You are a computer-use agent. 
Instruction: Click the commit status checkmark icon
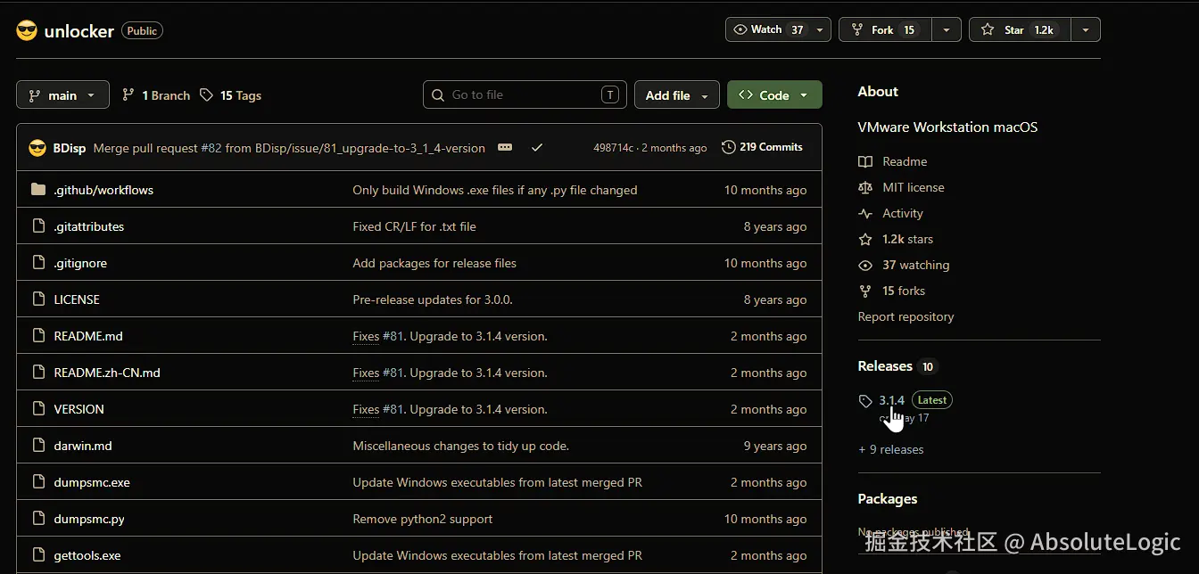point(537,147)
